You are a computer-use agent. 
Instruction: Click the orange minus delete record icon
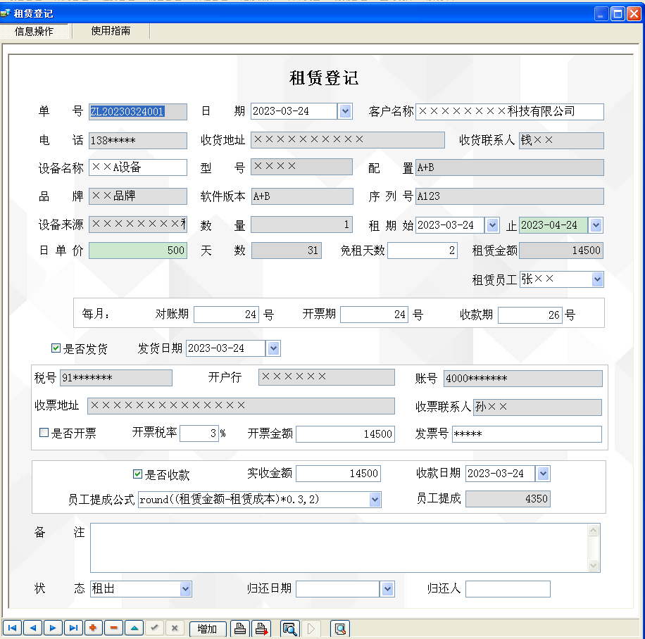click(114, 628)
